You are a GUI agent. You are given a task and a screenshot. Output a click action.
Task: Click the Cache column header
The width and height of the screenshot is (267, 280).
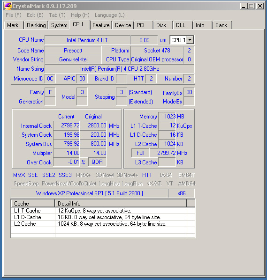pos(33,203)
